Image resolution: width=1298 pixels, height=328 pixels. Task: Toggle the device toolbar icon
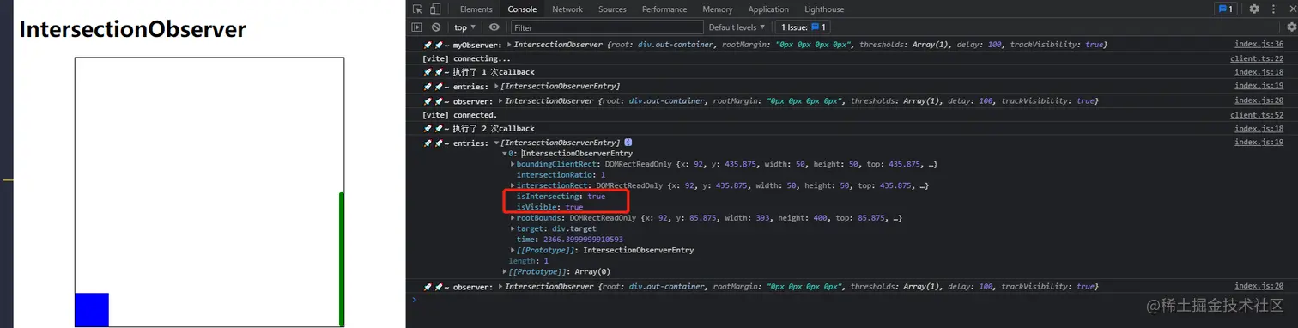[x=435, y=9]
